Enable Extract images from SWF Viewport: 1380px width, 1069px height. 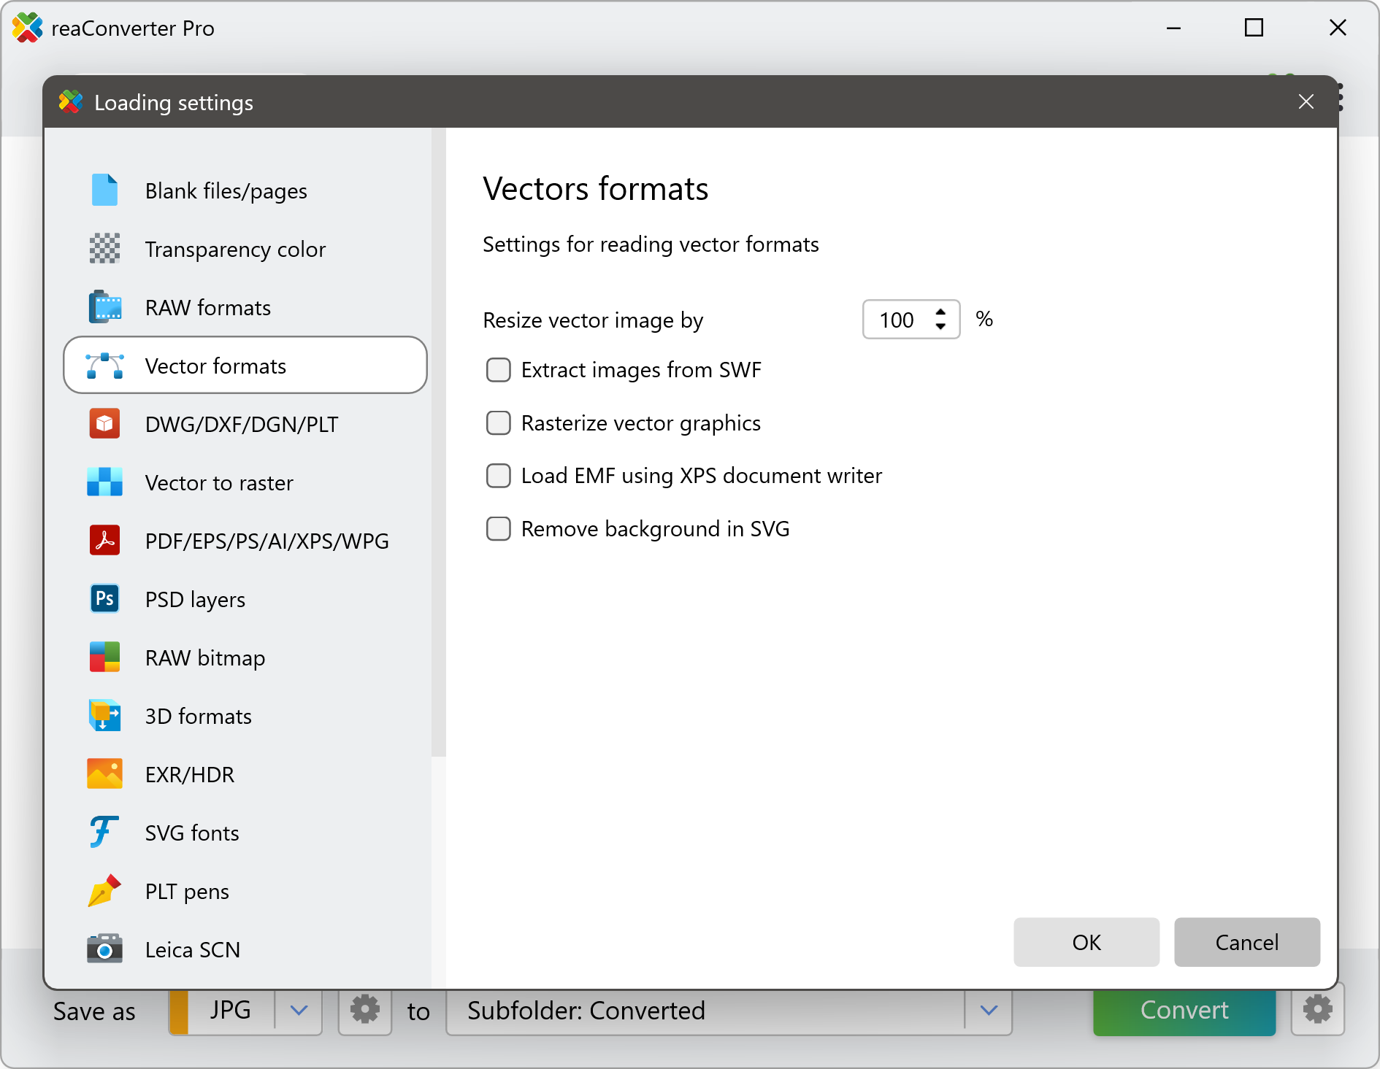[499, 370]
